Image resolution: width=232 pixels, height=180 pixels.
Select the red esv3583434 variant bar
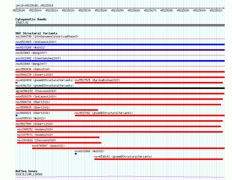[120, 72]
